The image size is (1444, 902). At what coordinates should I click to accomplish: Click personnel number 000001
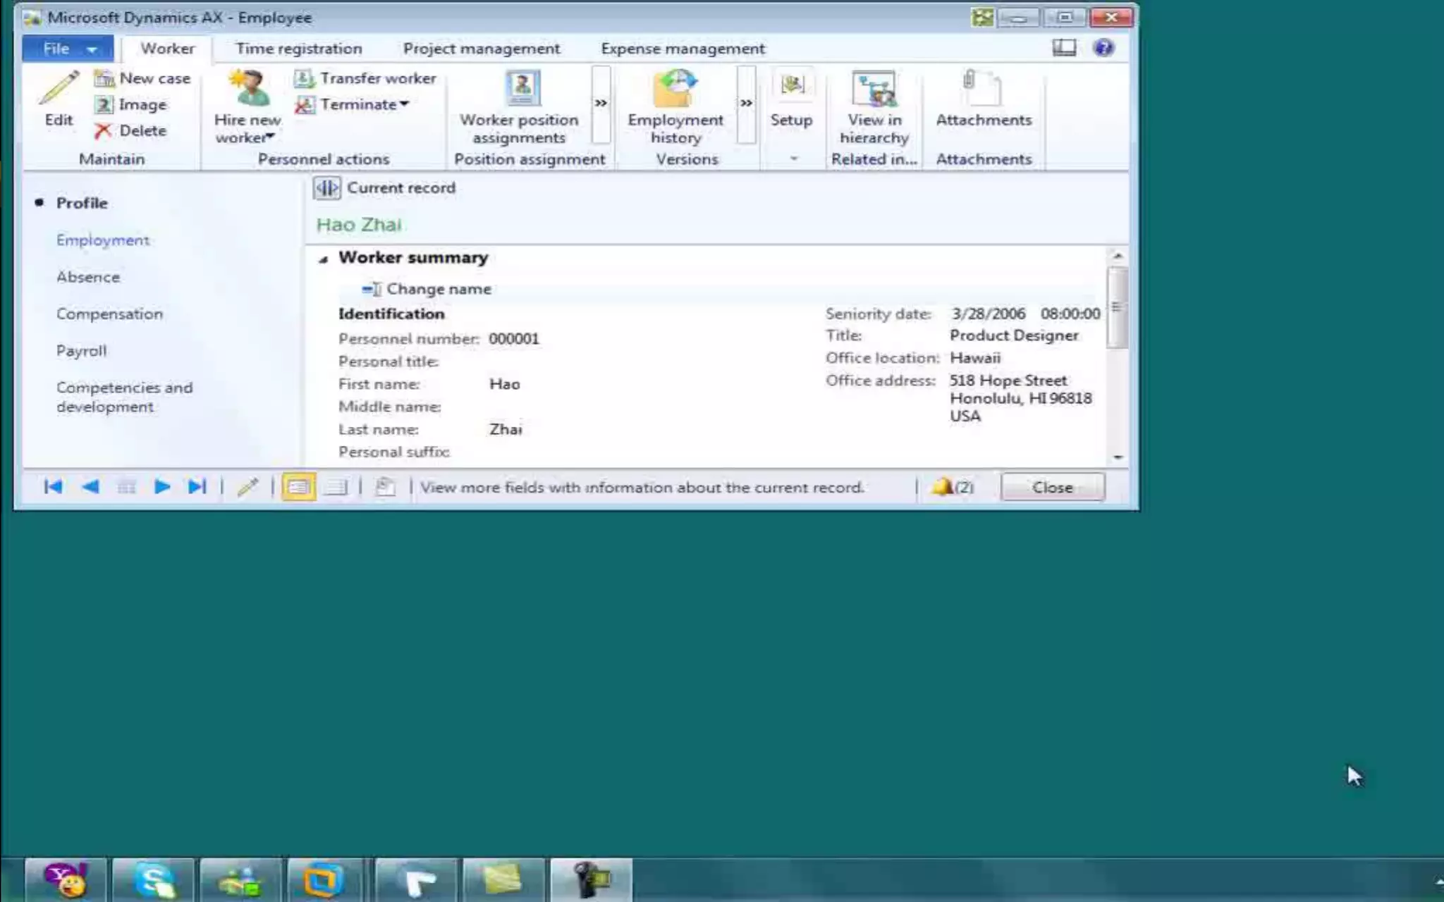coord(514,339)
